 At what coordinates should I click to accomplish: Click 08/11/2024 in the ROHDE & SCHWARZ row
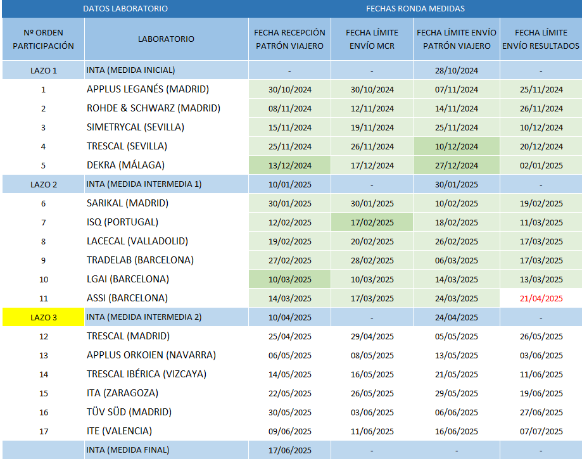click(x=290, y=108)
